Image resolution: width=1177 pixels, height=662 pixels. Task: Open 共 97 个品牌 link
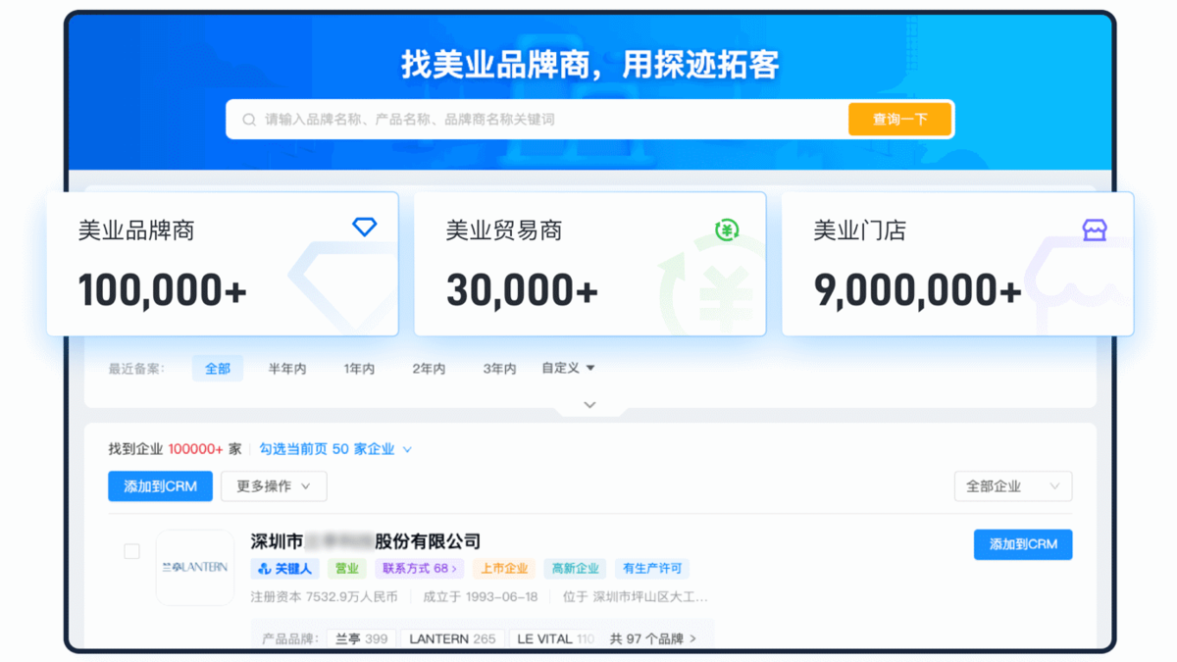click(x=652, y=638)
